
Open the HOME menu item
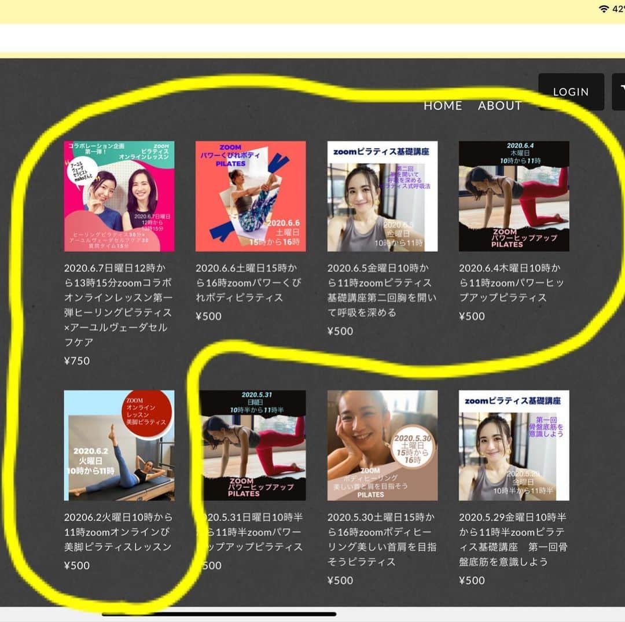click(x=443, y=105)
